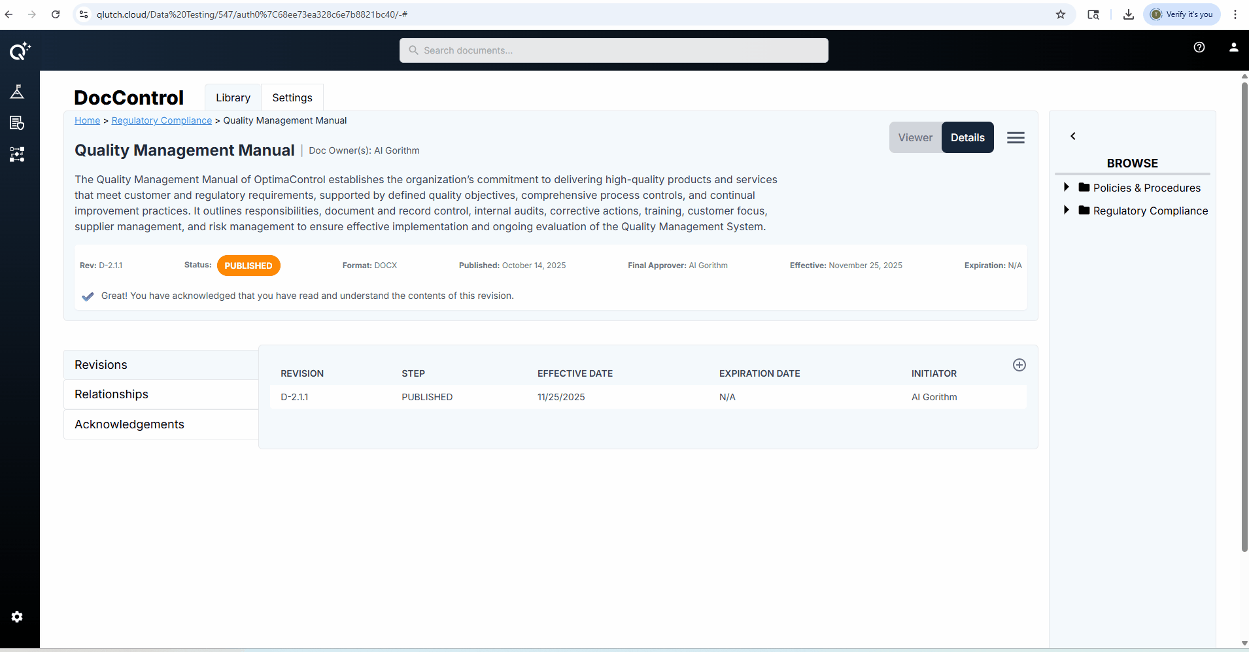Open the user account icon

coord(1233,46)
